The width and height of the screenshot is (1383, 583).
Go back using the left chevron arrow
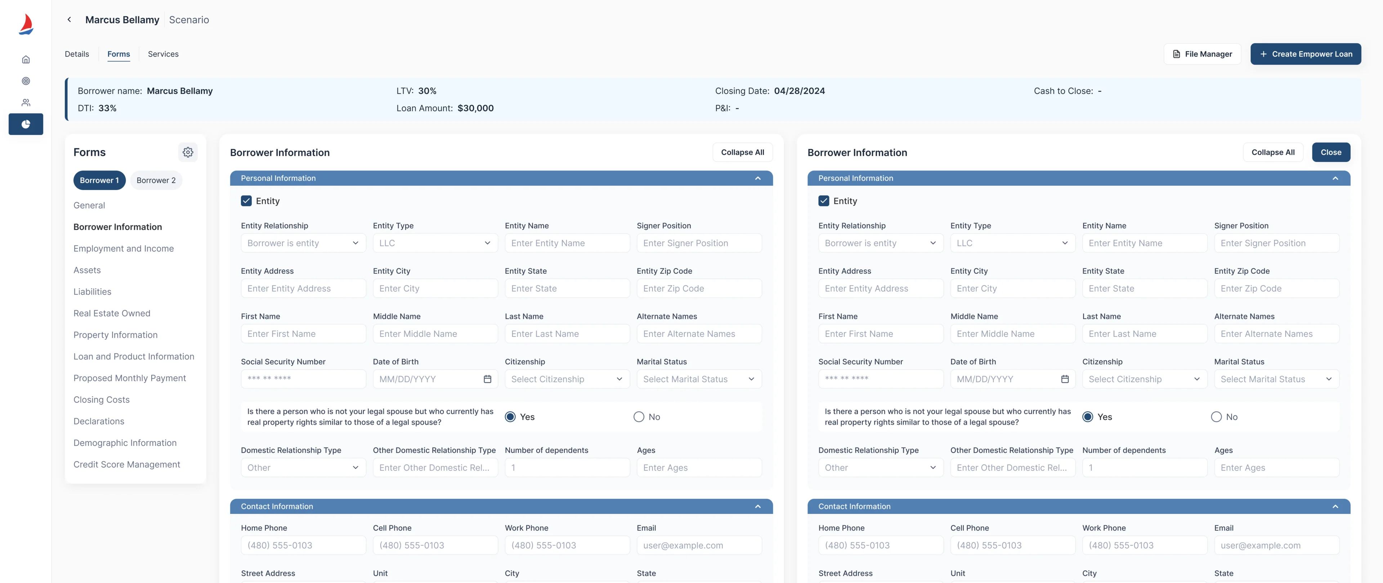[69, 20]
